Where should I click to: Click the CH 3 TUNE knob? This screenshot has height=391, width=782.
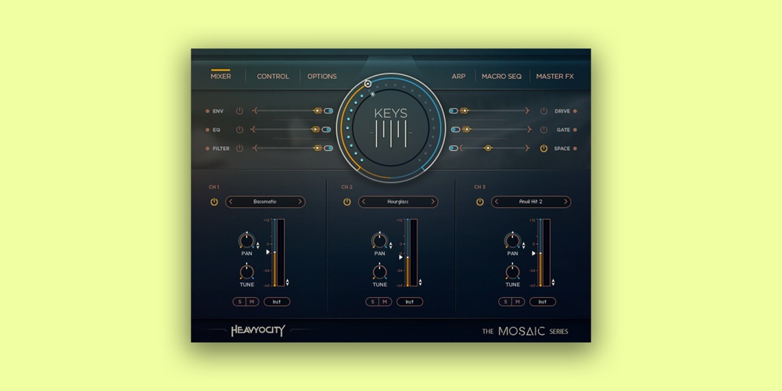pyautogui.click(x=513, y=272)
